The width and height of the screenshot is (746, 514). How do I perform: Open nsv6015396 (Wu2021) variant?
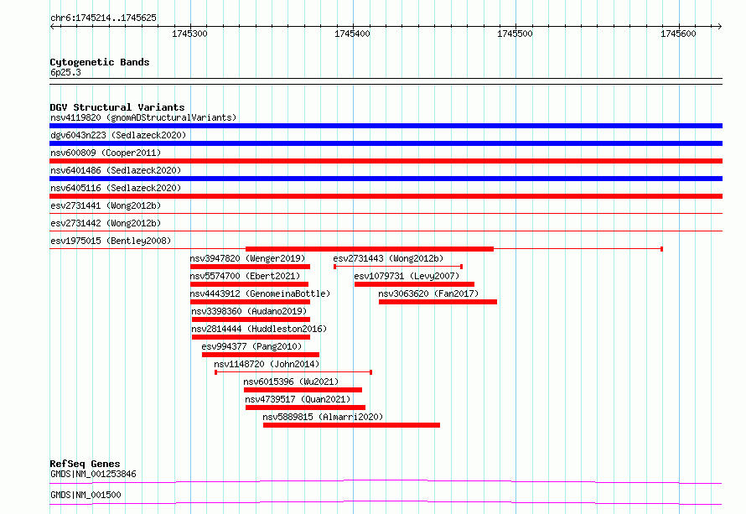pos(291,382)
